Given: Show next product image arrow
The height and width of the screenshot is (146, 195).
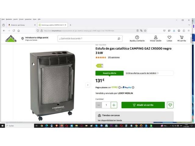Looking at the screenshot, I should pos(88,85).
